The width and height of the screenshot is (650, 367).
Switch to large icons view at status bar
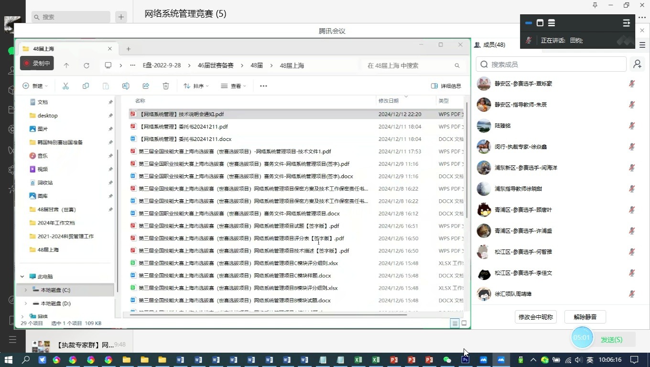coord(464,323)
